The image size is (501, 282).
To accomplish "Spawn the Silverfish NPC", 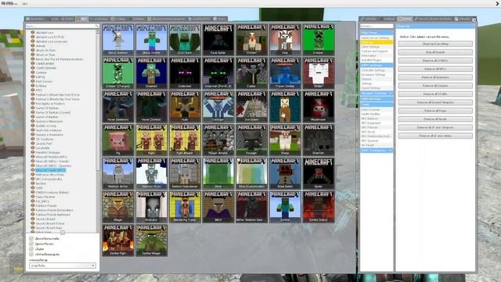I will pyautogui.click(x=319, y=140).
